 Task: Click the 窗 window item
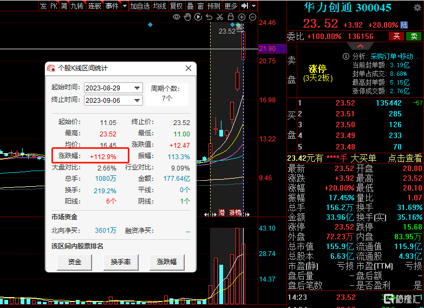point(200,5)
